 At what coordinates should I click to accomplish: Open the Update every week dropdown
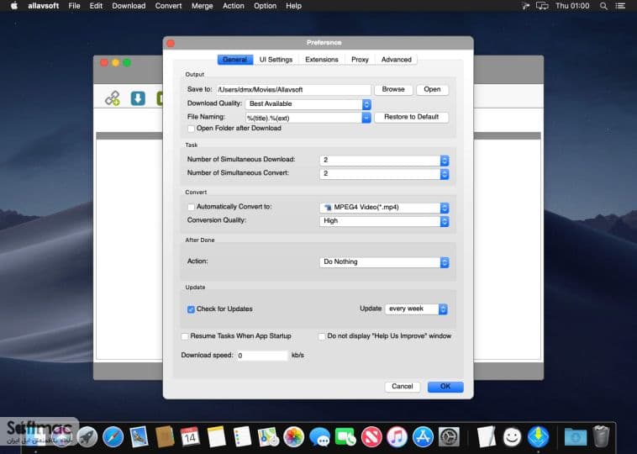click(x=417, y=309)
